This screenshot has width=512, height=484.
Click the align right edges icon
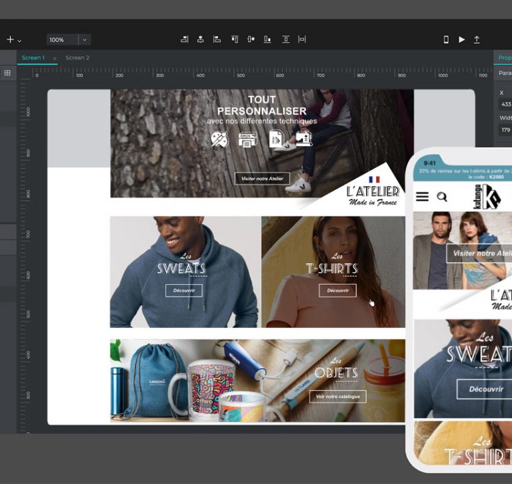pyautogui.click(x=185, y=39)
